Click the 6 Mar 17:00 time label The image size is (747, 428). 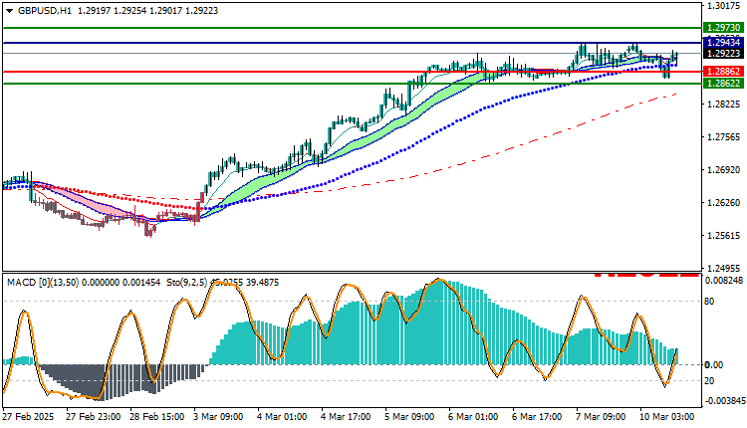point(537,417)
